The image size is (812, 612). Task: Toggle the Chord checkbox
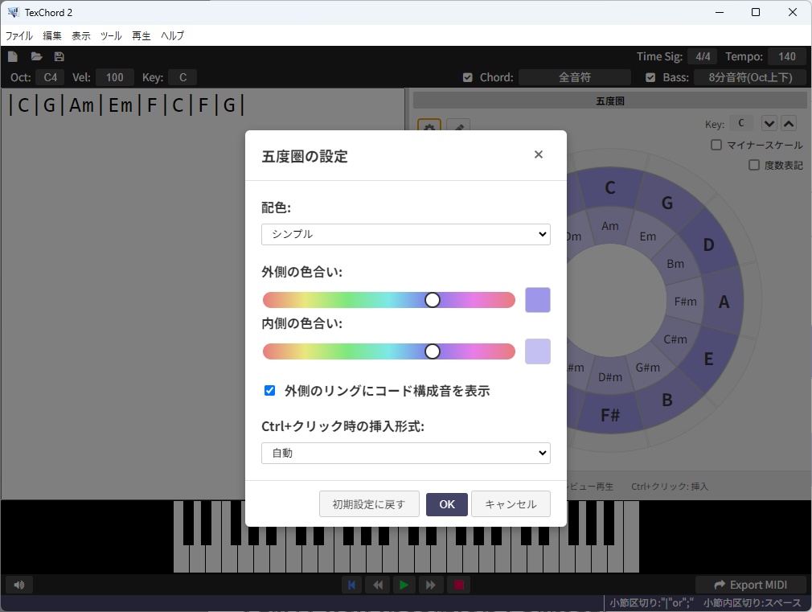pos(468,78)
